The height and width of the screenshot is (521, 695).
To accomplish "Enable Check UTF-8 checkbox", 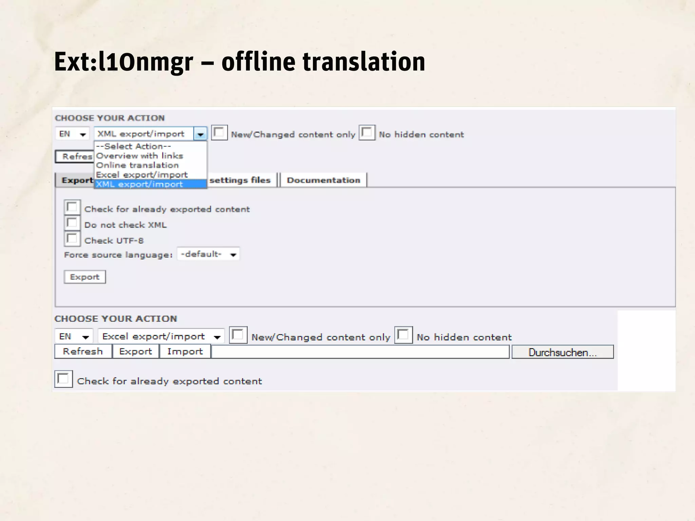I will [x=72, y=238].
